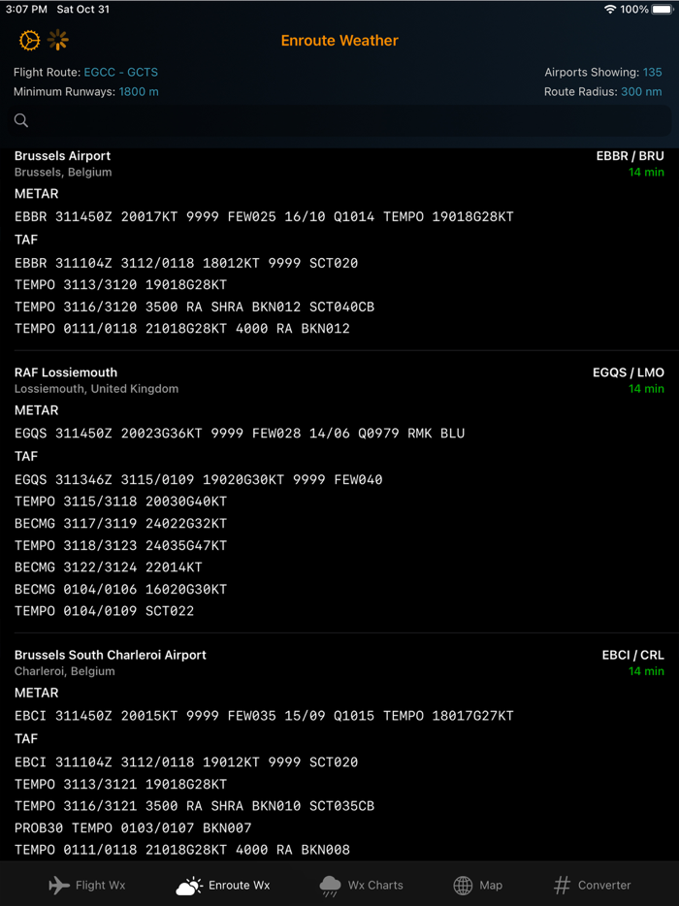Image resolution: width=679 pixels, height=906 pixels.
Task: Tap the Wx Charts rain cloud icon
Action: [x=330, y=886]
